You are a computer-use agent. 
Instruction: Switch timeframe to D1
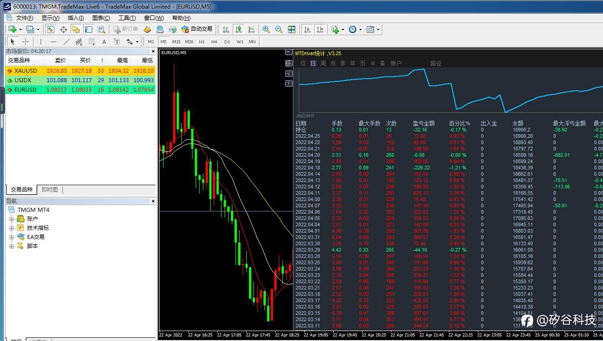[x=227, y=42]
